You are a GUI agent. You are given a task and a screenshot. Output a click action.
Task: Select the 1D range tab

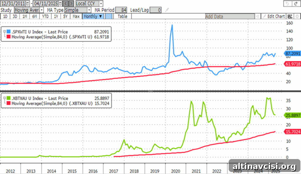point(5,16)
